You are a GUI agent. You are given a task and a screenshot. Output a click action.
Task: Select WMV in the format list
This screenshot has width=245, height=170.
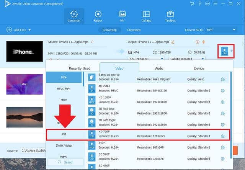[x=64, y=157]
